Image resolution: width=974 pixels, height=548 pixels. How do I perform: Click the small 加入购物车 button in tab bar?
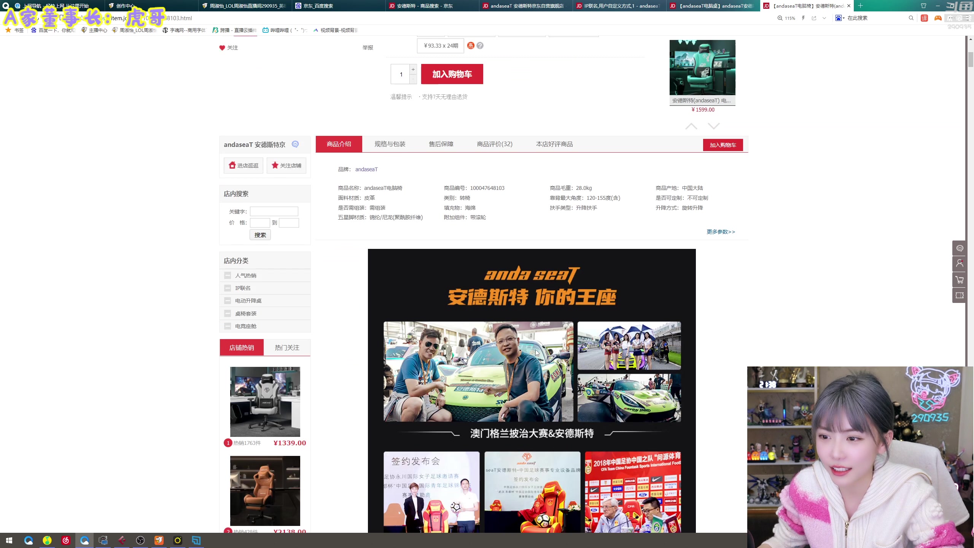(x=723, y=145)
